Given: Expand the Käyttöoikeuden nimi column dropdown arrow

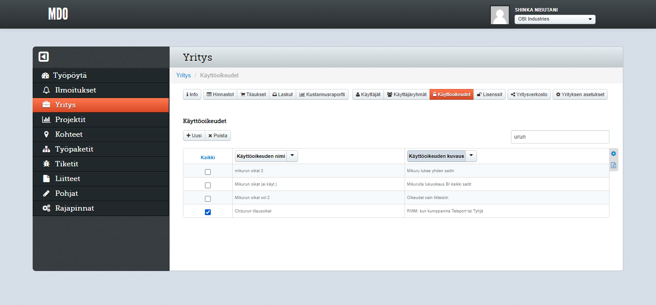Looking at the screenshot, I should [x=292, y=156].
